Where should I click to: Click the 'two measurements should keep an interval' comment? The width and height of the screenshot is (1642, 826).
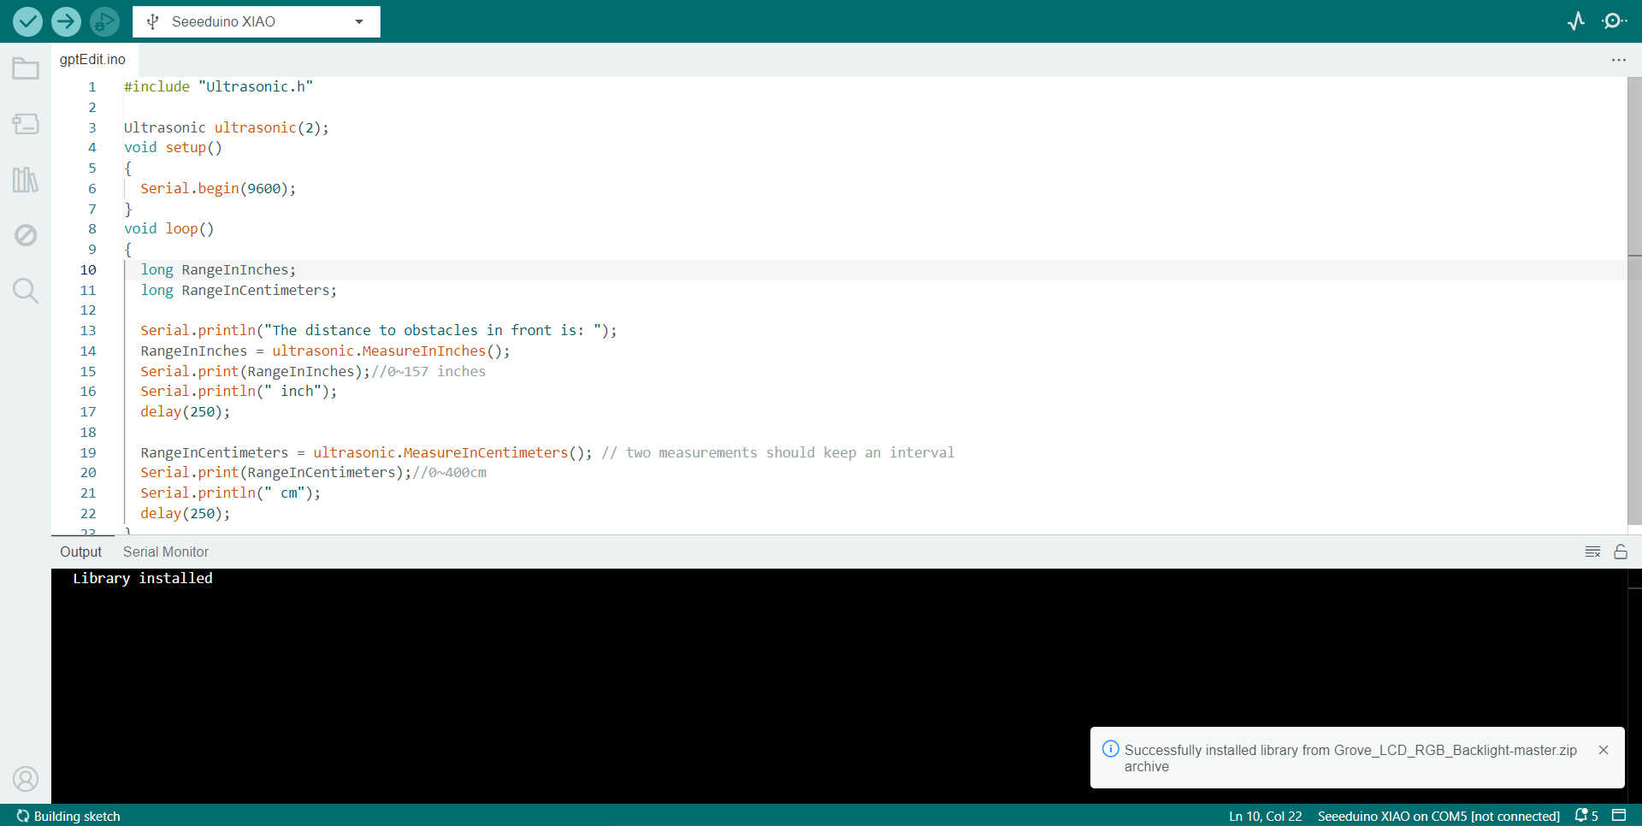point(778,452)
